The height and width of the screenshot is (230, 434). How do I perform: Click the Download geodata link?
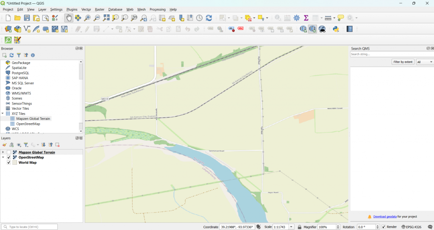click(384, 216)
